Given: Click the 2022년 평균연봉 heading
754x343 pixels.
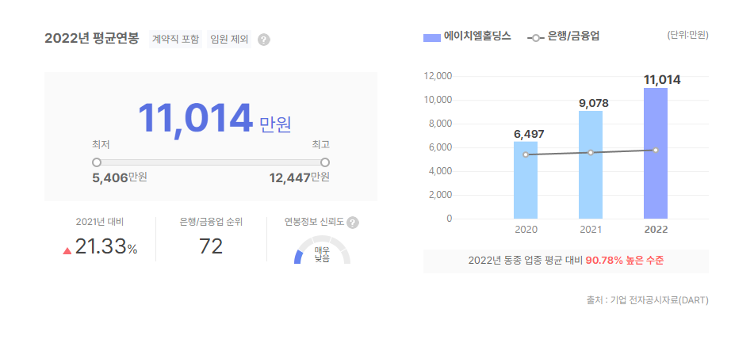Looking at the screenshot, I should click(x=92, y=39).
